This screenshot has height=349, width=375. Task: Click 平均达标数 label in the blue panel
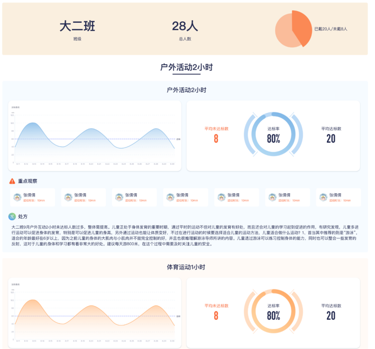coord(331,129)
